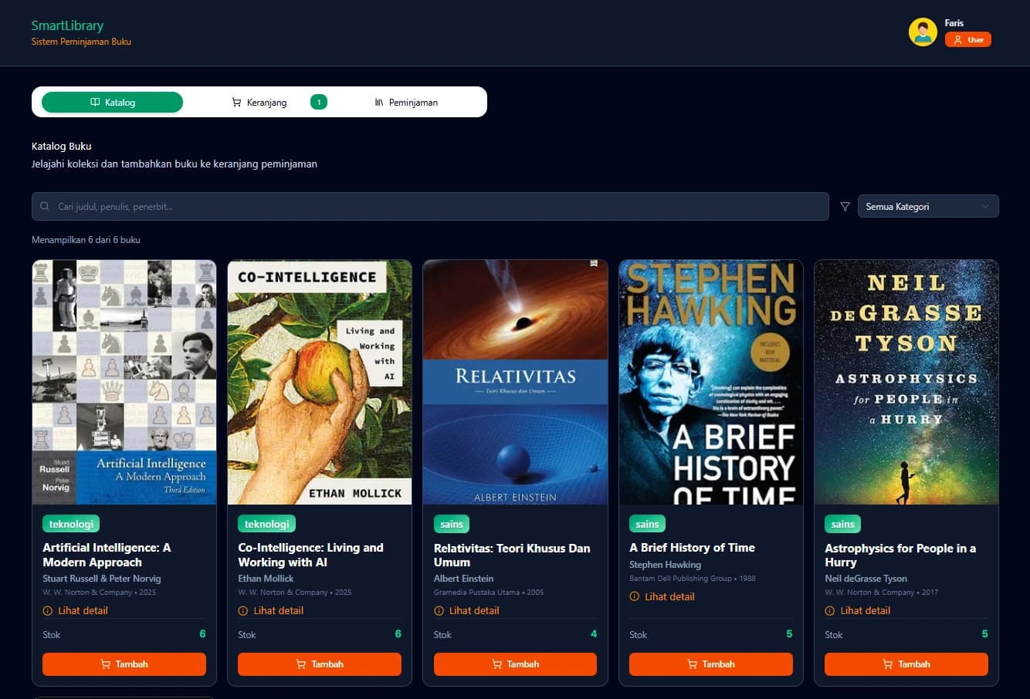Click title Co-Intelligence: Living and Working with AI
Screen dimensions: 1030x699
(x=310, y=555)
